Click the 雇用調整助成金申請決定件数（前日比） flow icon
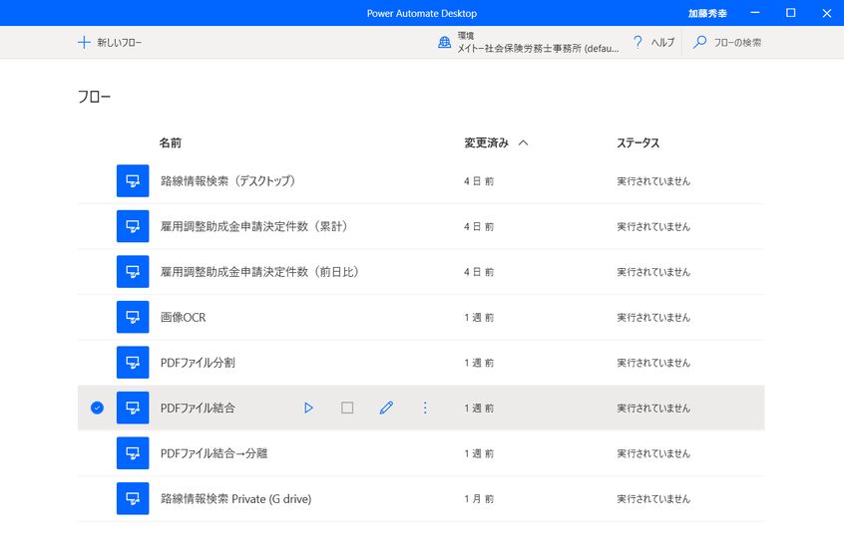The height and width of the screenshot is (551, 844). pyautogui.click(x=133, y=271)
